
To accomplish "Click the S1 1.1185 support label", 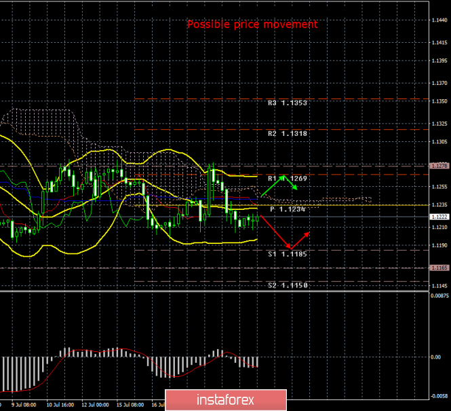I will click(287, 254).
